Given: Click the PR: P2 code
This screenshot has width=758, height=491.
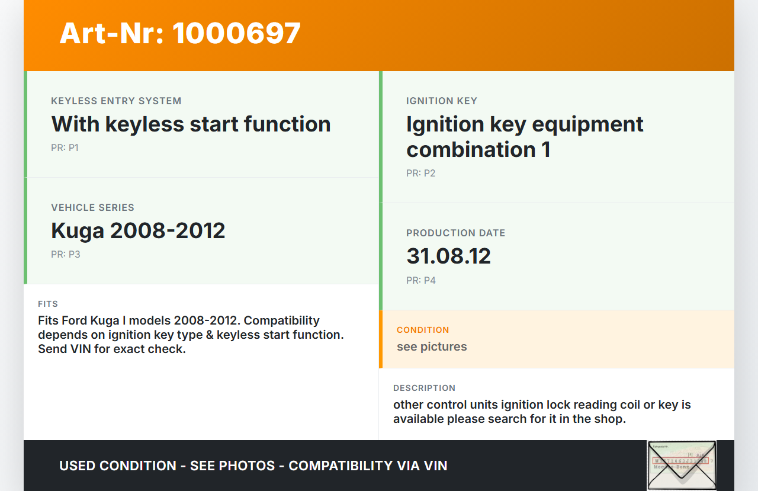Looking at the screenshot, I should click(420, 174).
